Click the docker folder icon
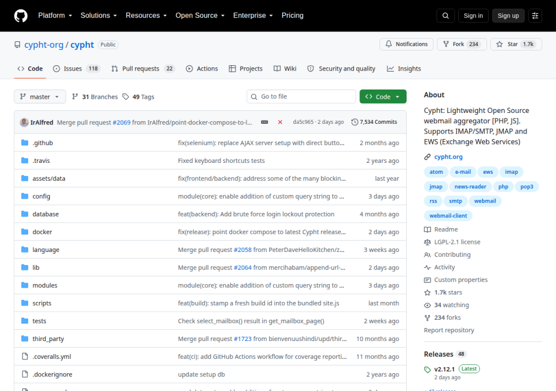Image resolution: width=556 pixels, height=391 pixels. click(25, 232)
